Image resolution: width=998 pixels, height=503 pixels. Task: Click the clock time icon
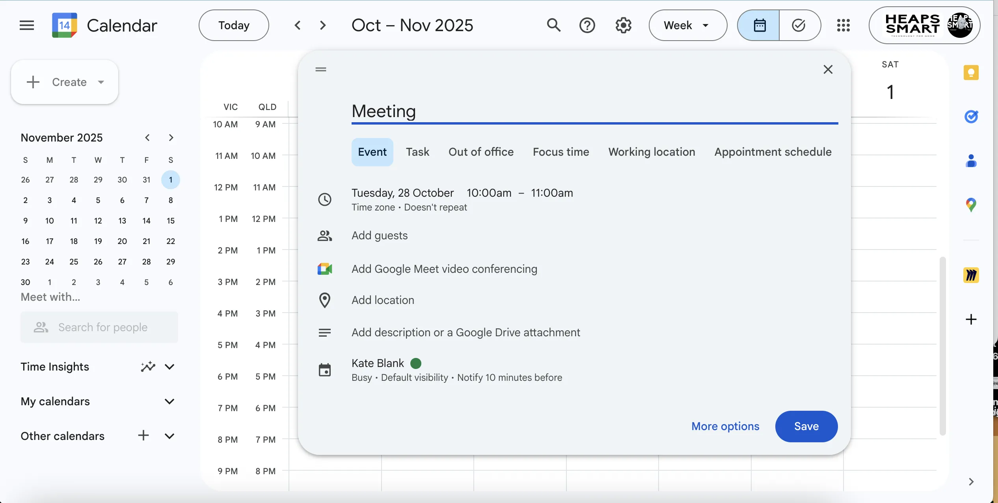[325, 199]
